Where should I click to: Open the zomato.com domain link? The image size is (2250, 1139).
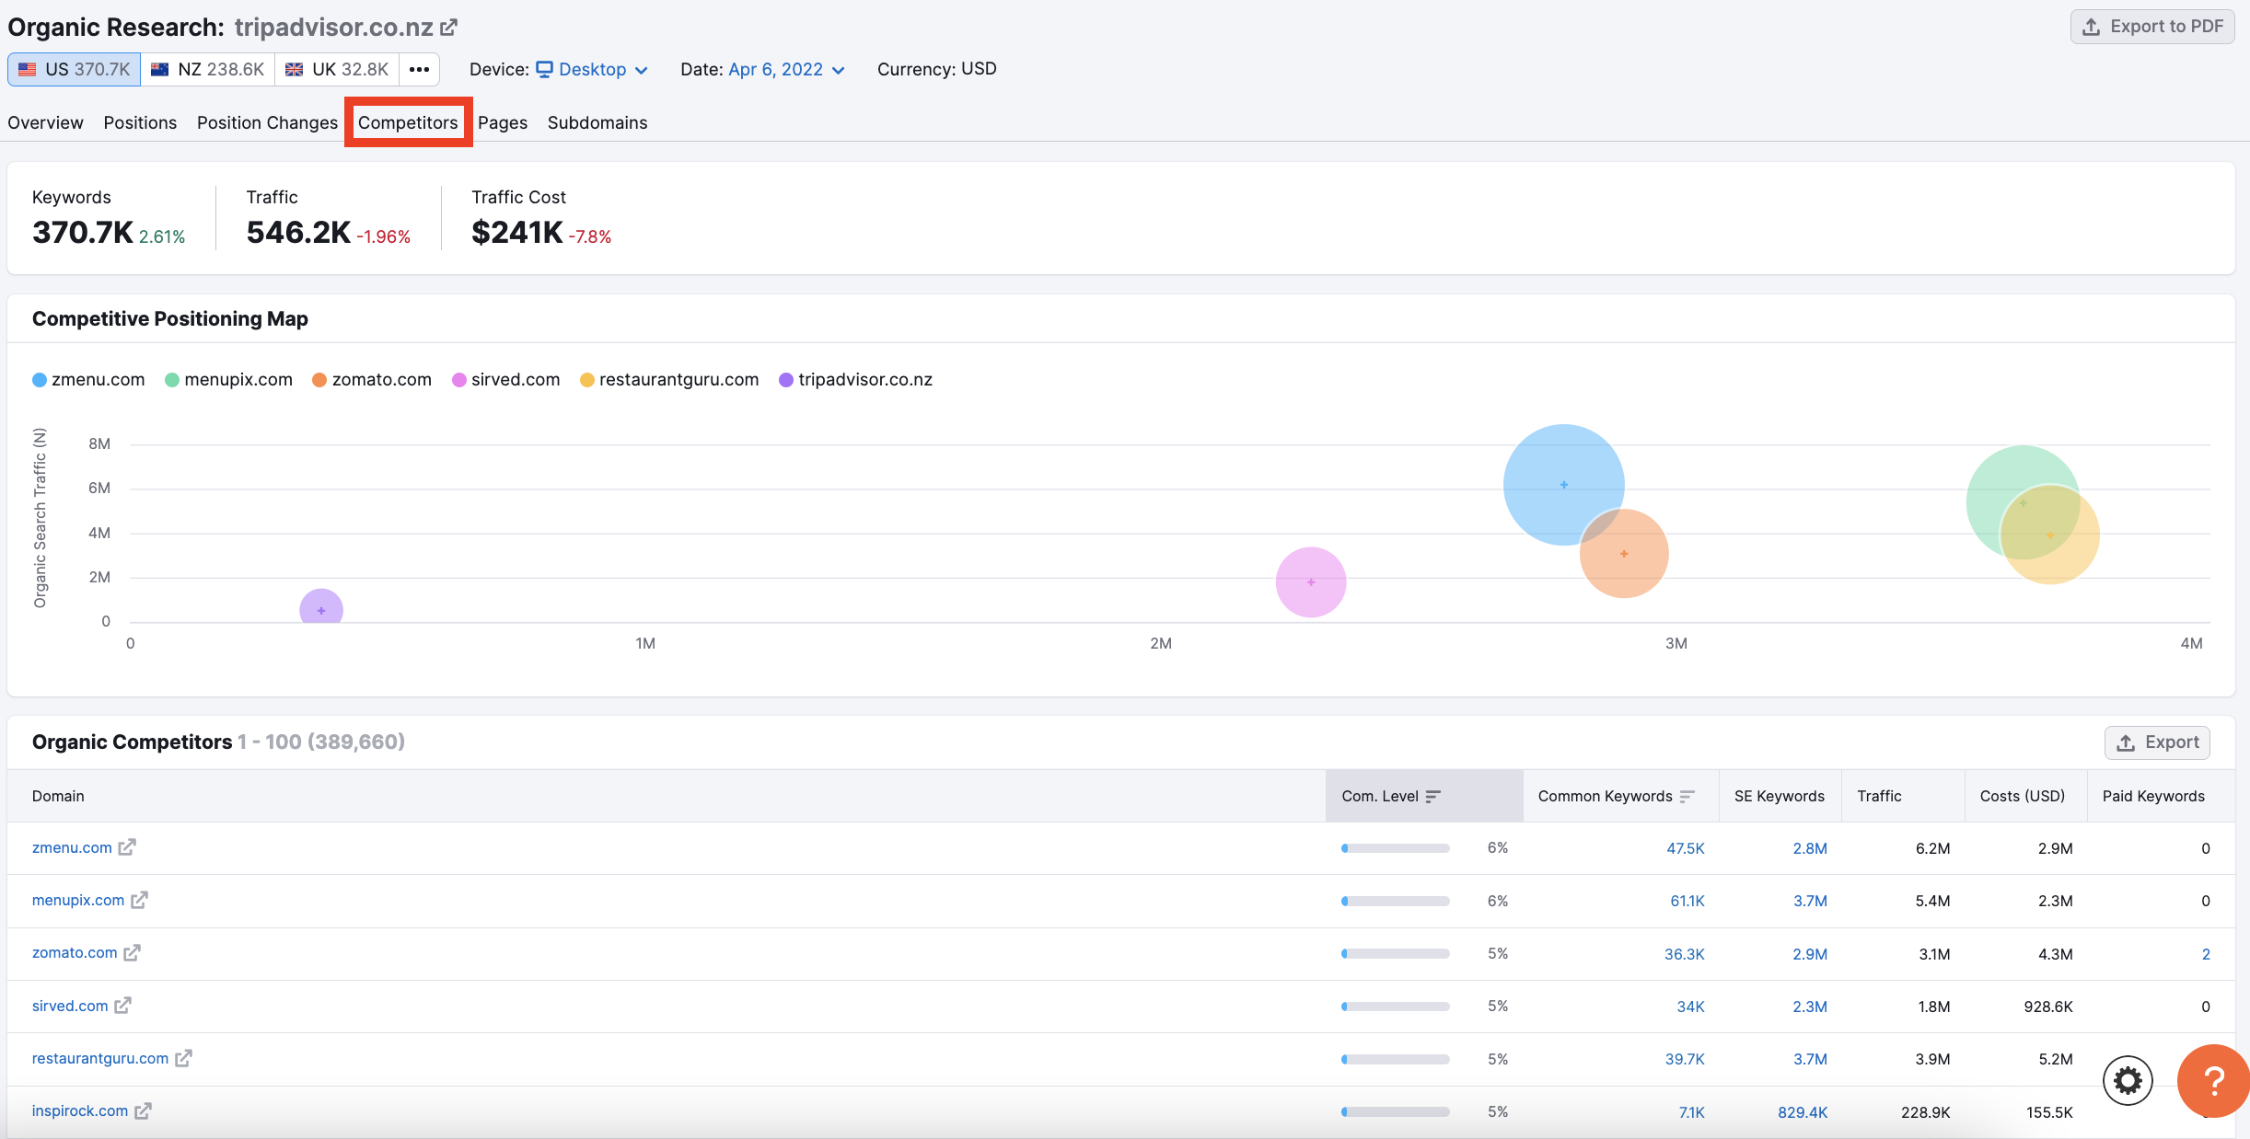click(75, 953)
